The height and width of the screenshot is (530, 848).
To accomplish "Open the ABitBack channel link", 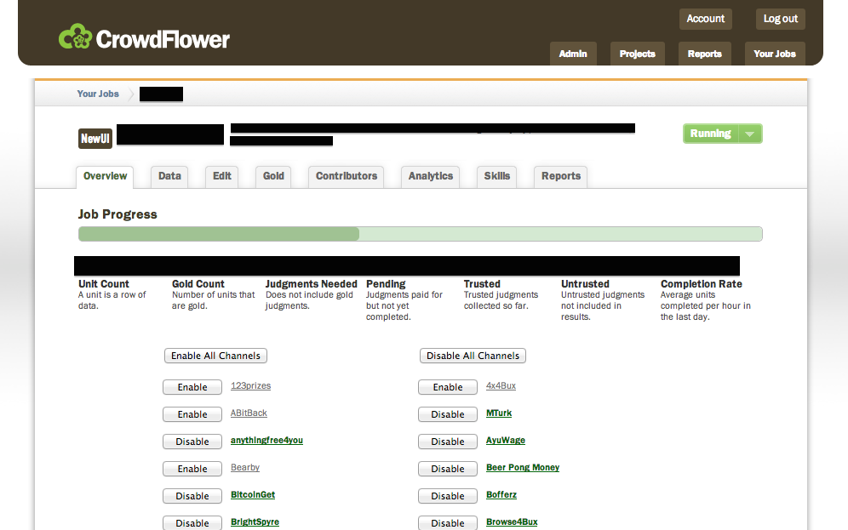I will (x=249, y=413).
